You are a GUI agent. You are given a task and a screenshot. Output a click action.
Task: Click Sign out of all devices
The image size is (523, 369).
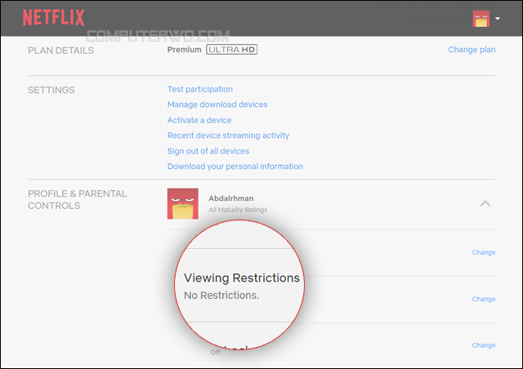pos(208,151)
